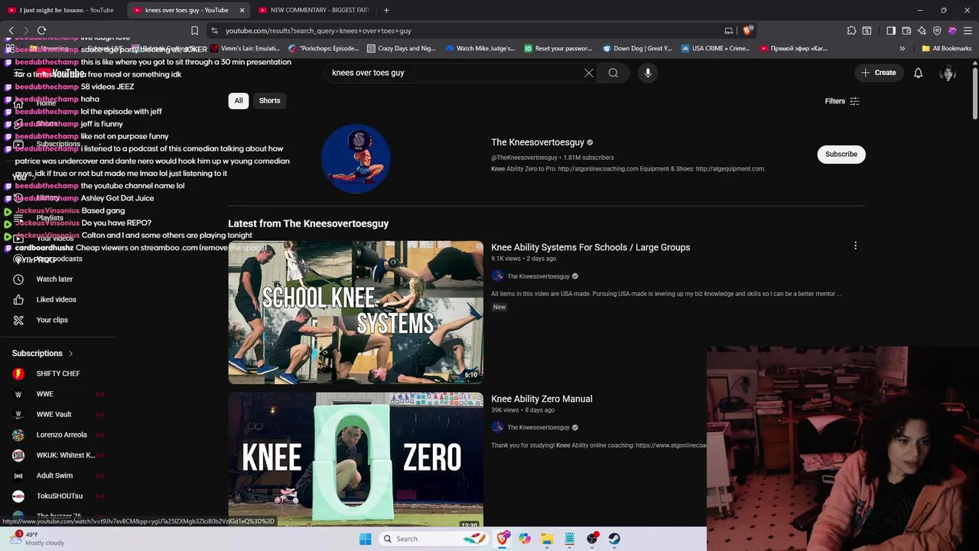Select the Shorts filter chip
Viewport: 979px width, 551px height.
coord(269,100)
